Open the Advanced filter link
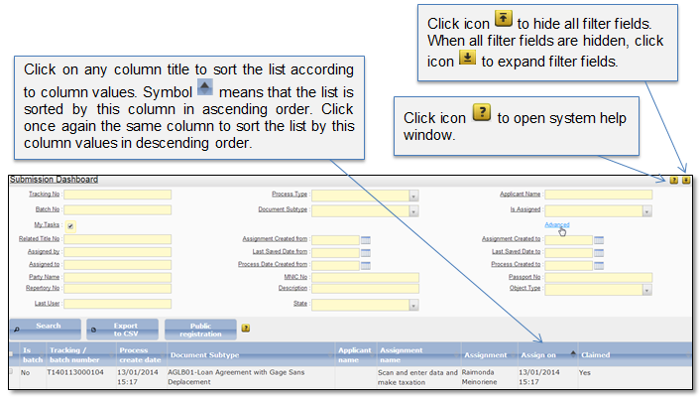Viewport: 700px width, 400px height. [556, 225]
